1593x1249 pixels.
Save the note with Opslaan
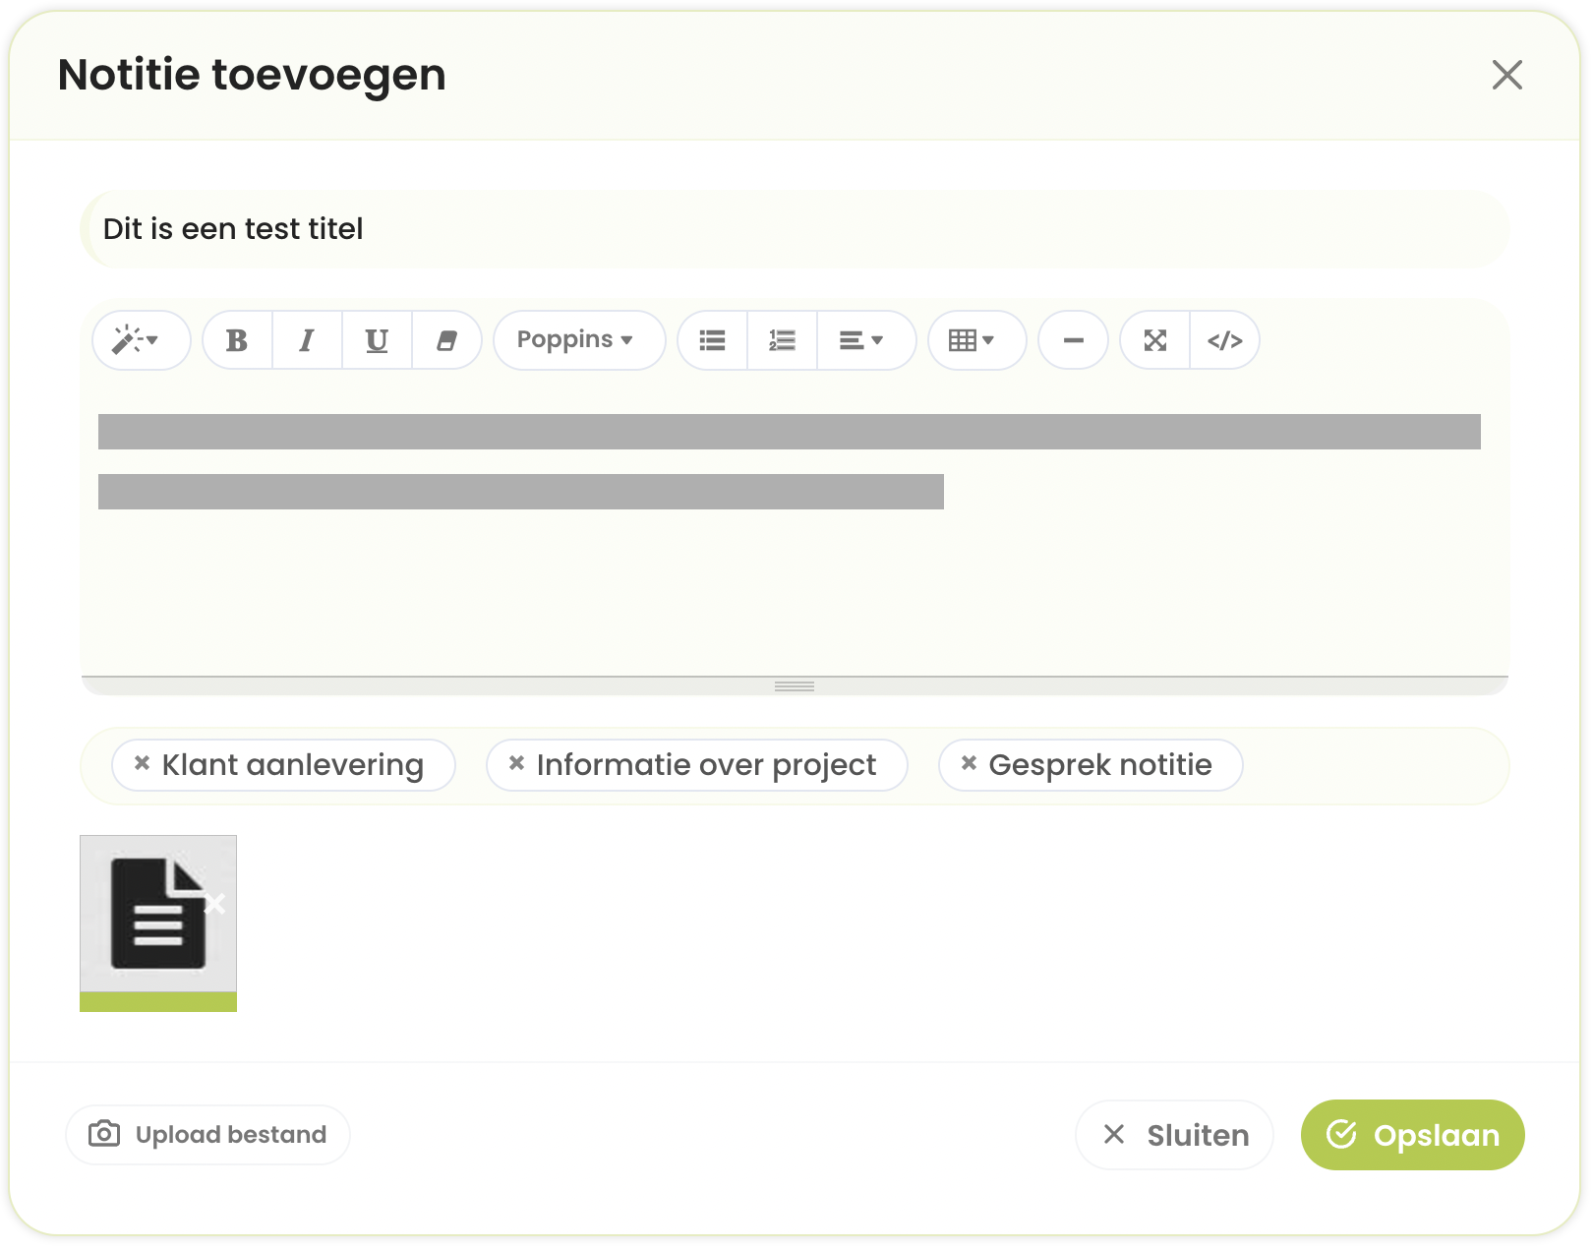pos(1412,1135)
